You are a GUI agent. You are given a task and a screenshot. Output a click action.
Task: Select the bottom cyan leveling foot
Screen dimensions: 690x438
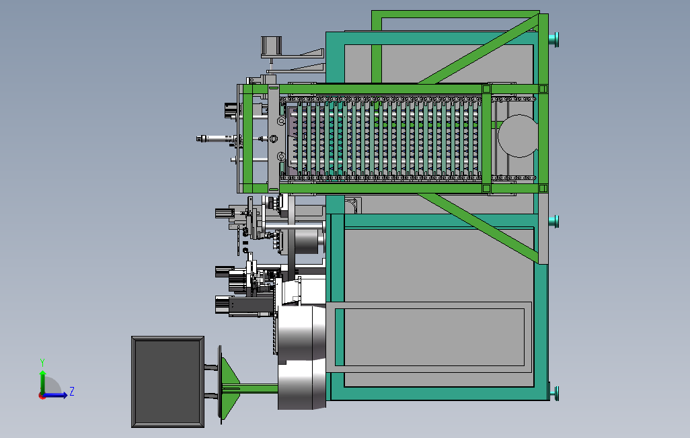[x=554, y=393]
